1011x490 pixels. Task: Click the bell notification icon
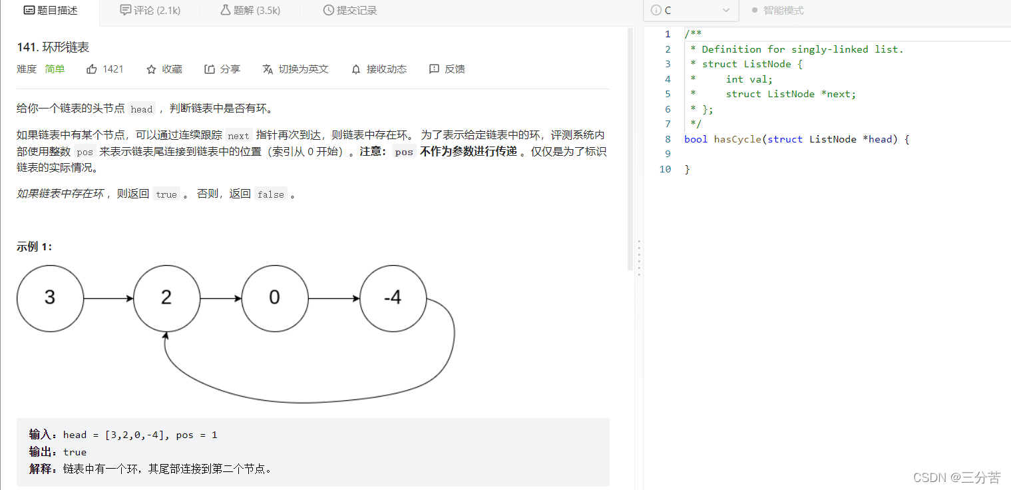tap(356, 69)
